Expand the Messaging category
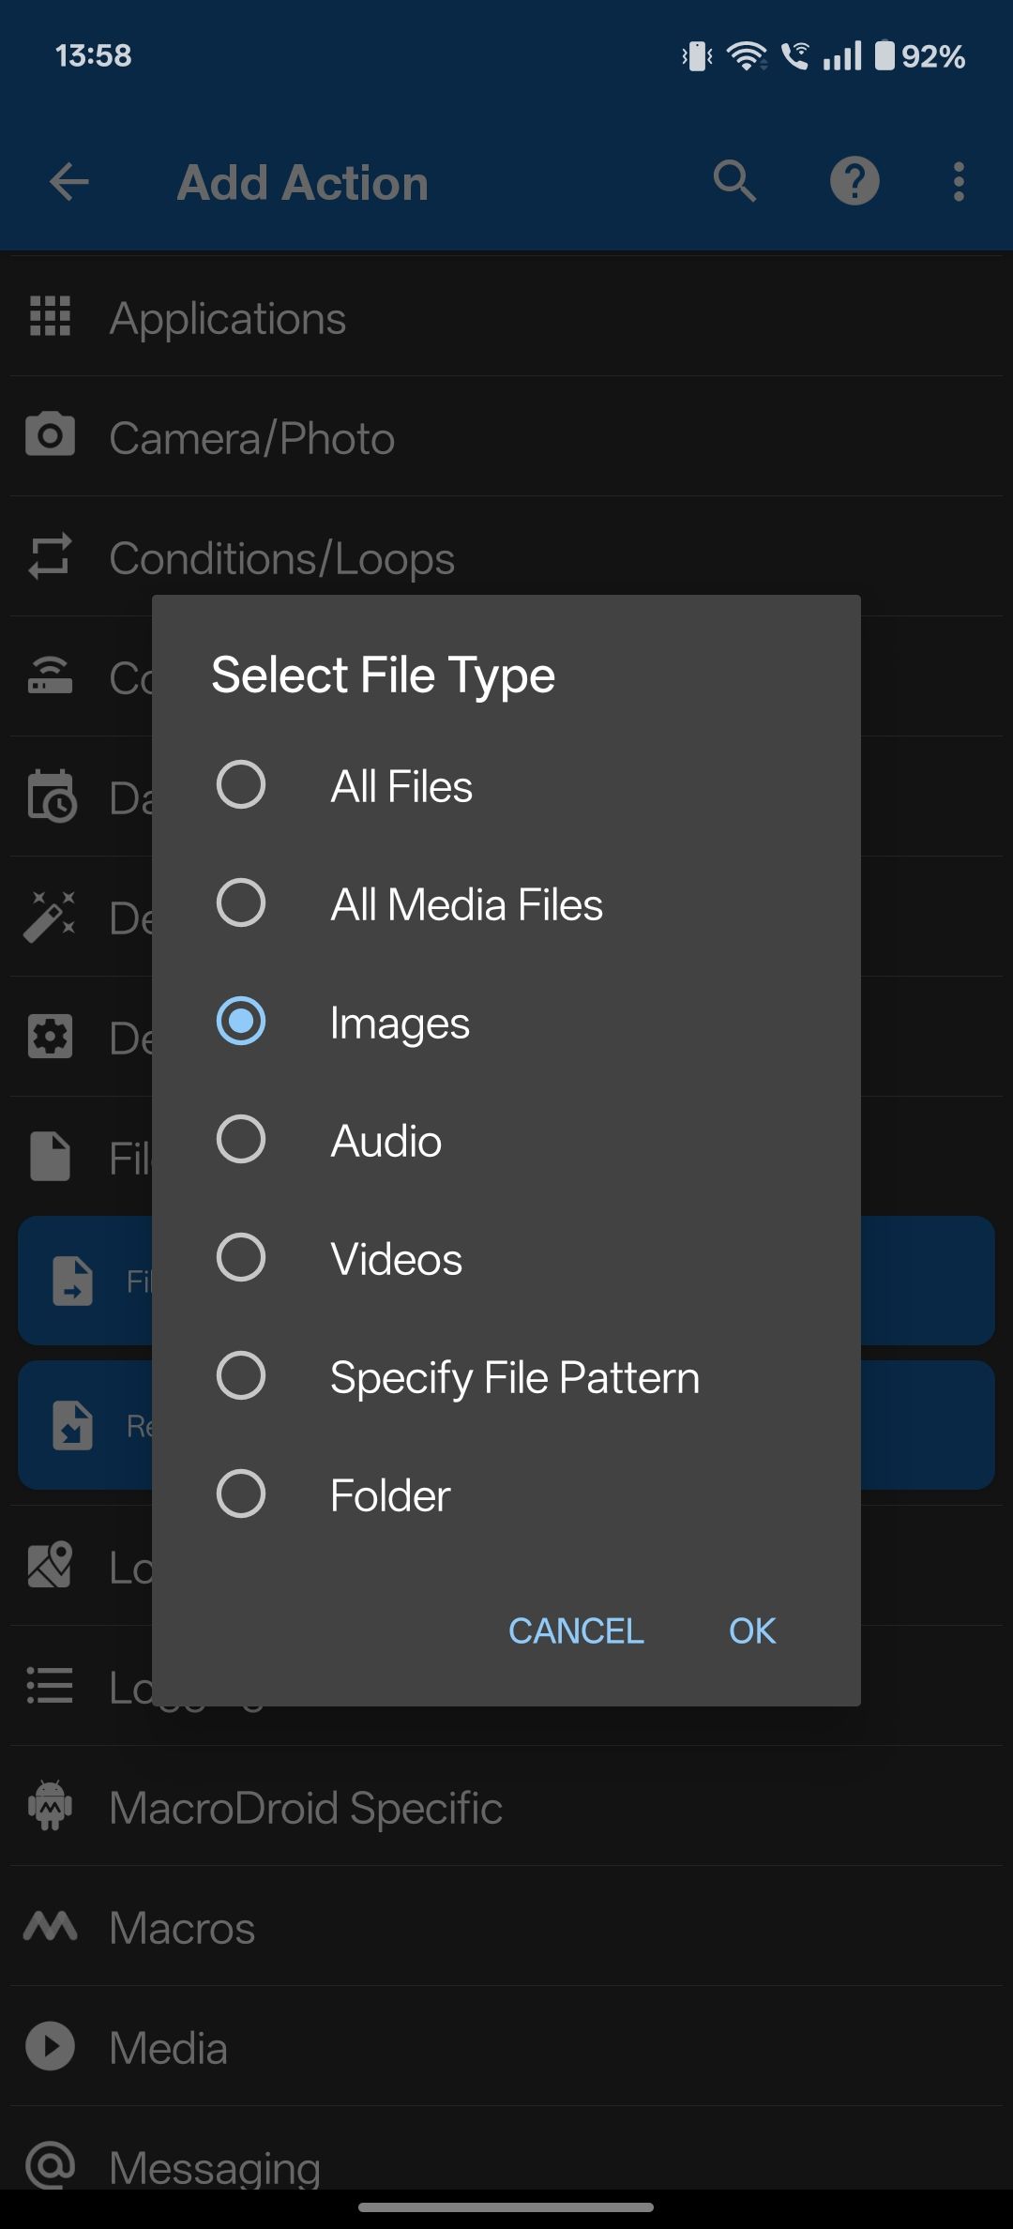 click(506, 2150)
